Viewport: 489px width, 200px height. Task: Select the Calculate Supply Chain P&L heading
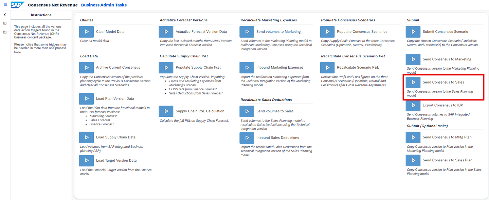pyautogui.click(x=184, y=56)
